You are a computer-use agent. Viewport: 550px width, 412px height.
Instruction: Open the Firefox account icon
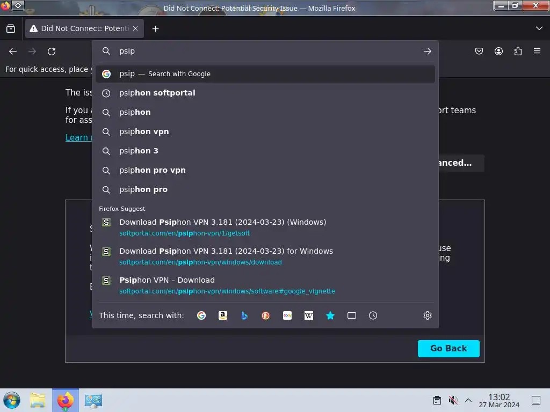click(x=498, y=51)
